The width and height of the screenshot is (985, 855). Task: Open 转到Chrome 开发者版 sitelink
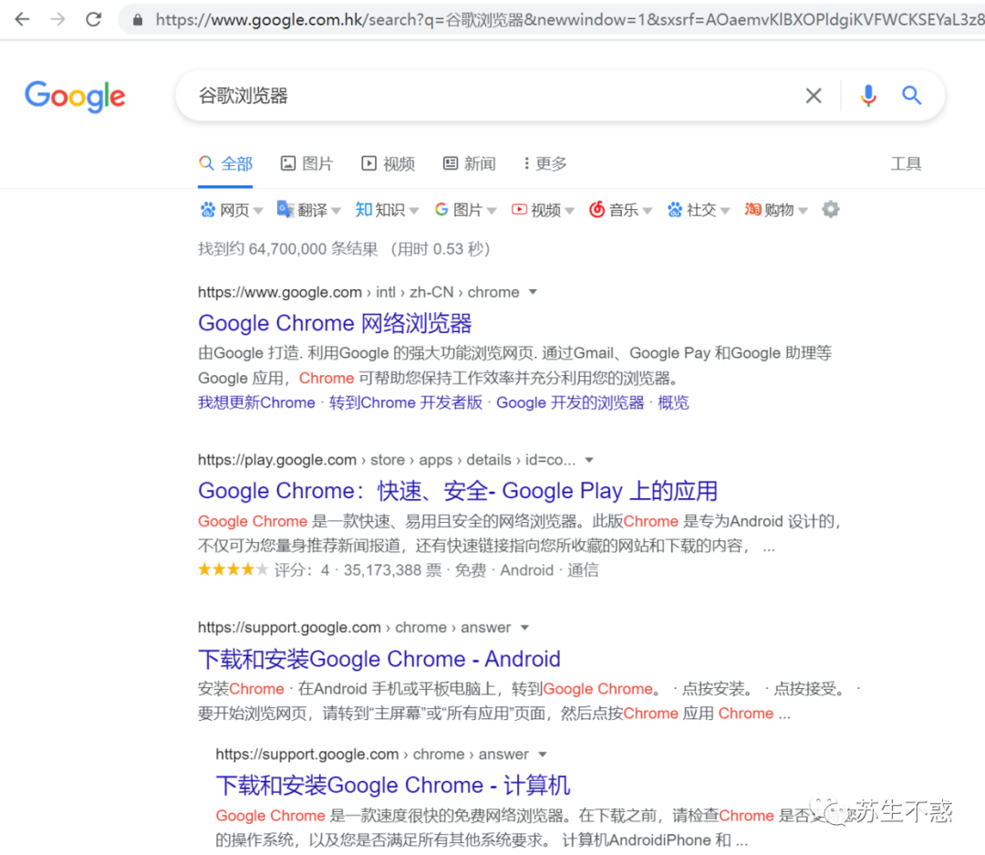[x=406, y=402]
